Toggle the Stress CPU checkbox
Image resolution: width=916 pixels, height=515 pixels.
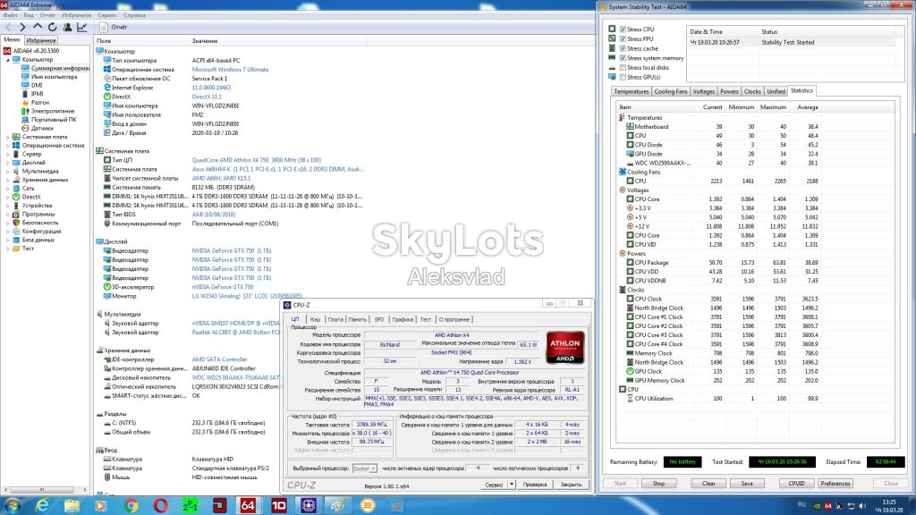point(623,30)
